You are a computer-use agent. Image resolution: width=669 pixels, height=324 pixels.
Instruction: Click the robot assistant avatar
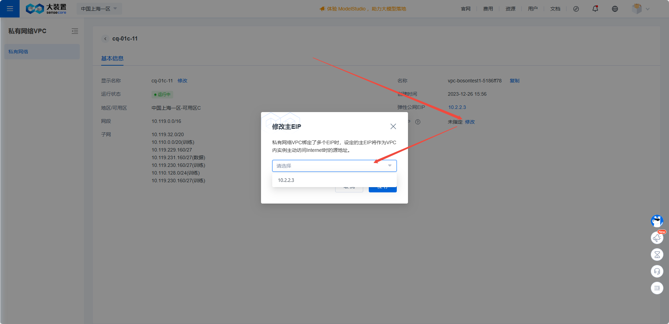pos(657,221)
